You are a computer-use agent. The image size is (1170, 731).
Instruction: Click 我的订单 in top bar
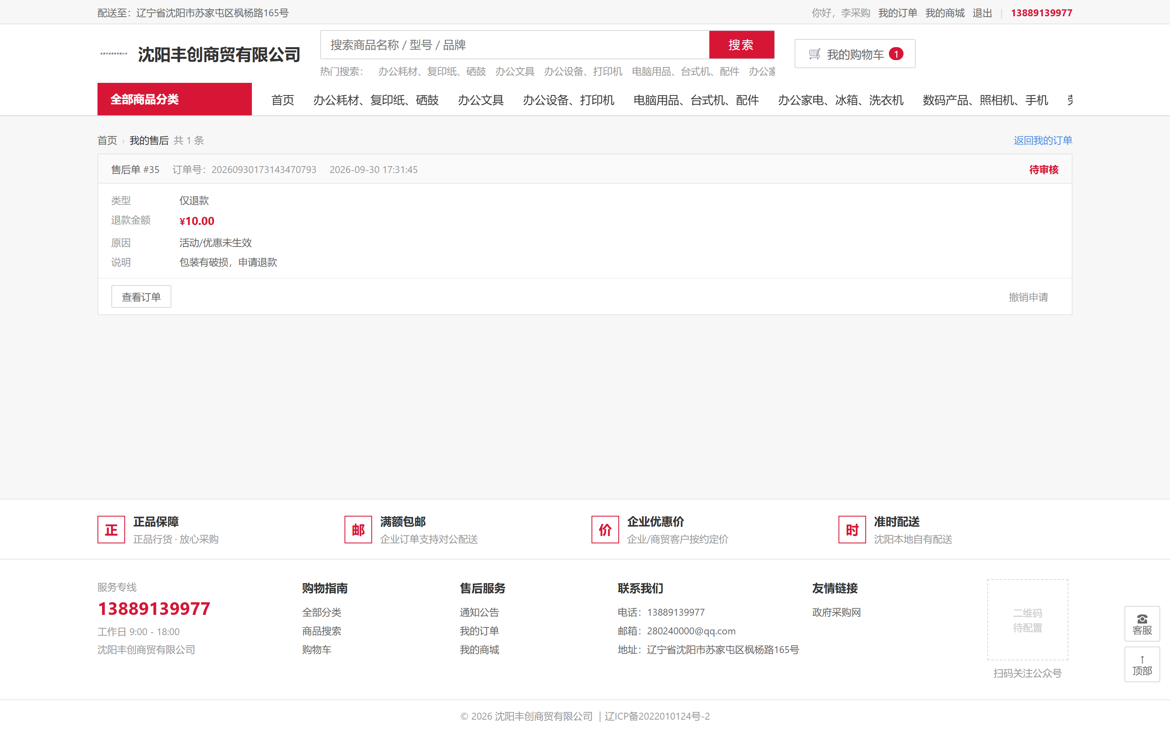click(898, 13)
